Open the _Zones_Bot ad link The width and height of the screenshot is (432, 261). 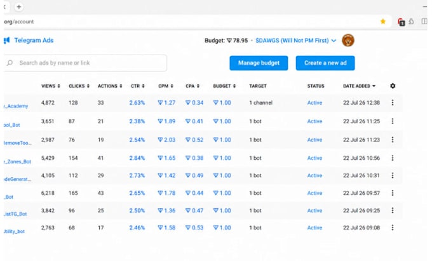coord(17,161)
